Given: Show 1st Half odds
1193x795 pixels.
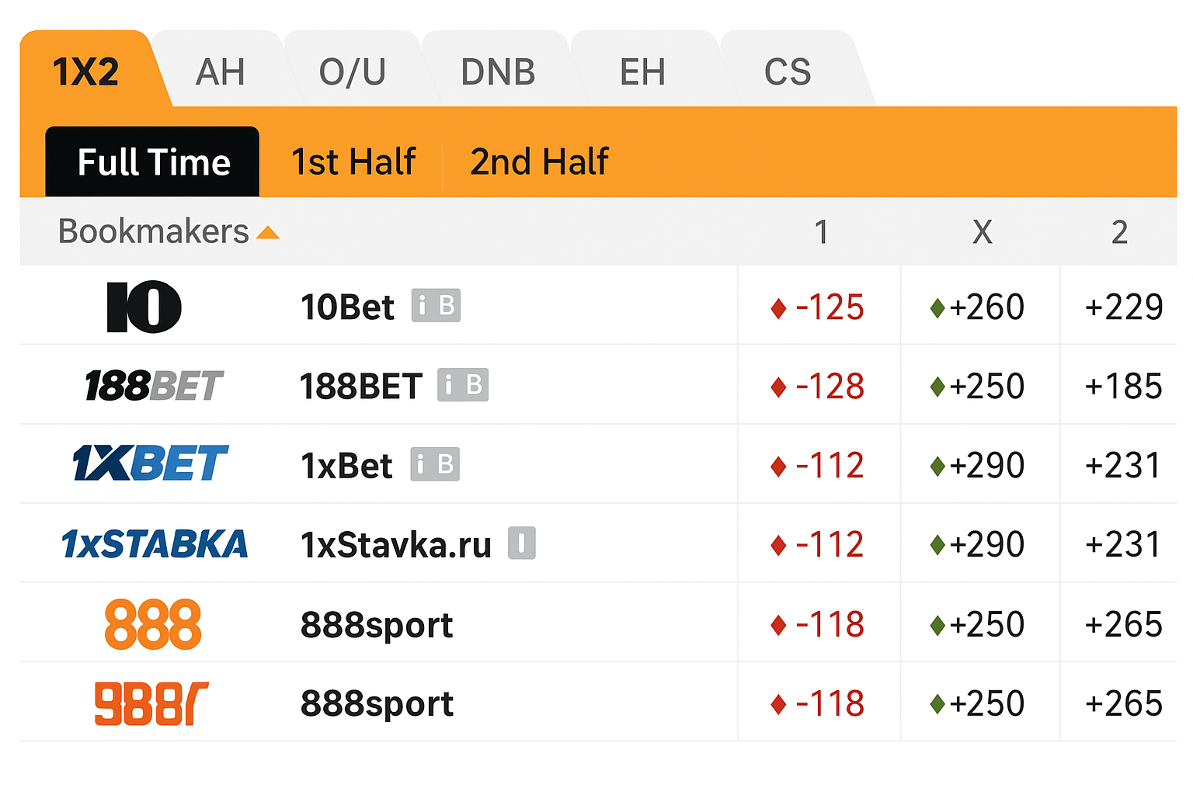Looking at the screenshot, I should coord(353,162).
